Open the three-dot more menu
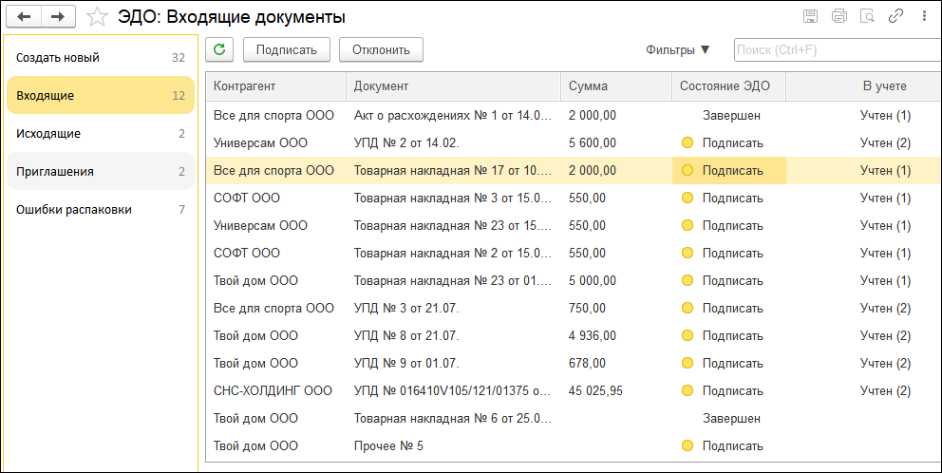942x473 pixels. pos(924,16)
